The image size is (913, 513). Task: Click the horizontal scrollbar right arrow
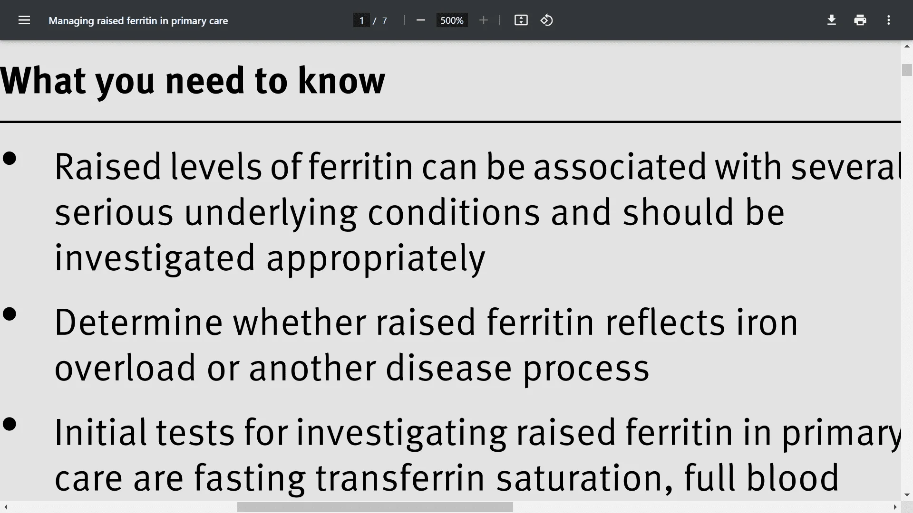895,507
